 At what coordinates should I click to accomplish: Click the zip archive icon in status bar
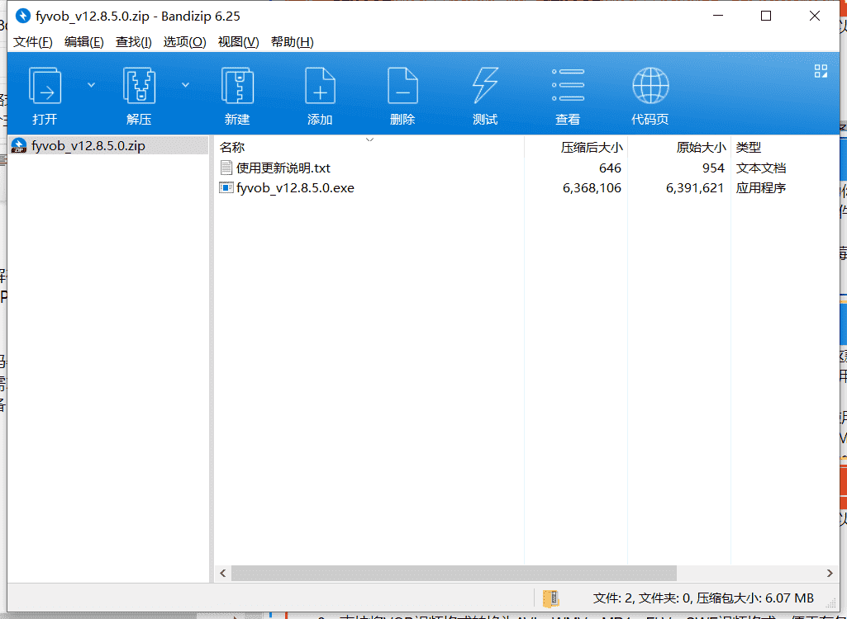coord(550,598)
